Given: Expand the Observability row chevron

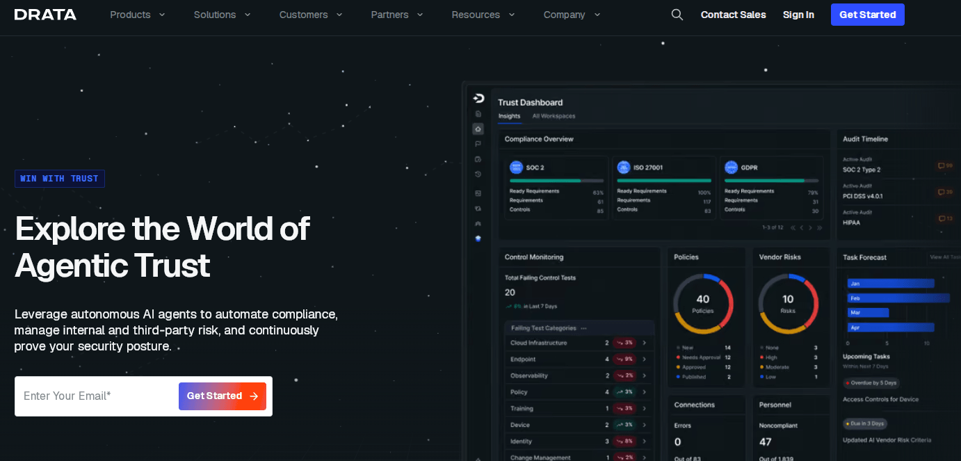Looking at the screenshot, I should pyautogui.click(x=645, y=375).
